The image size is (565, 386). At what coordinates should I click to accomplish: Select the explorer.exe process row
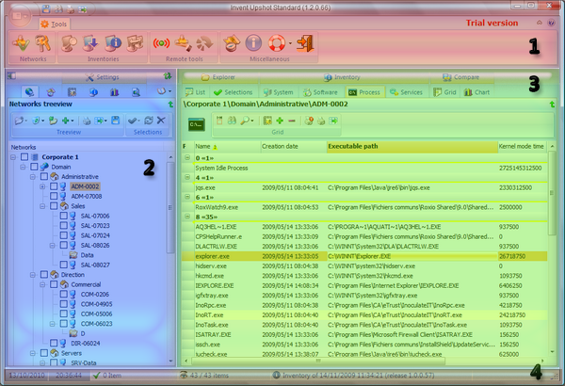pos(364,256)
